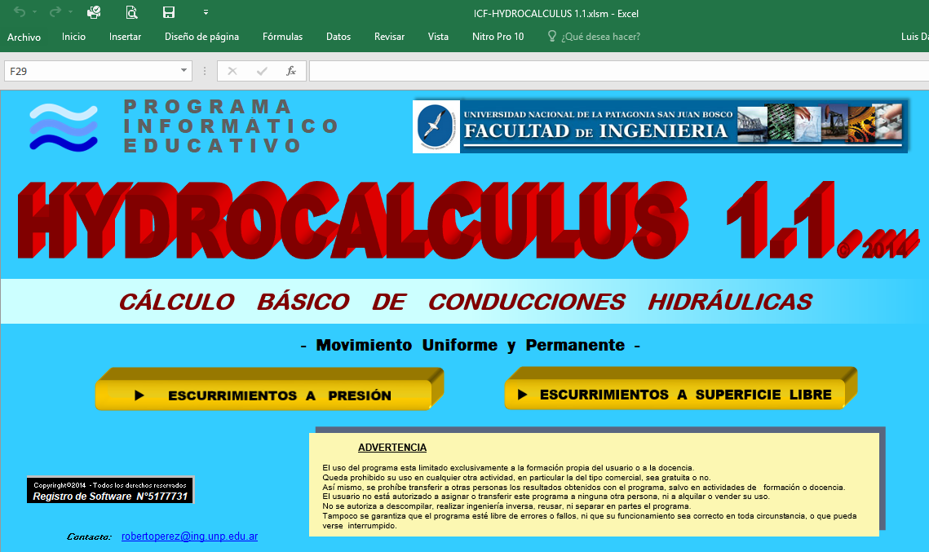The image size is (929, 552).
Task: Click the lightbulb Tell Me icon
Action: [x=551, y=36]
